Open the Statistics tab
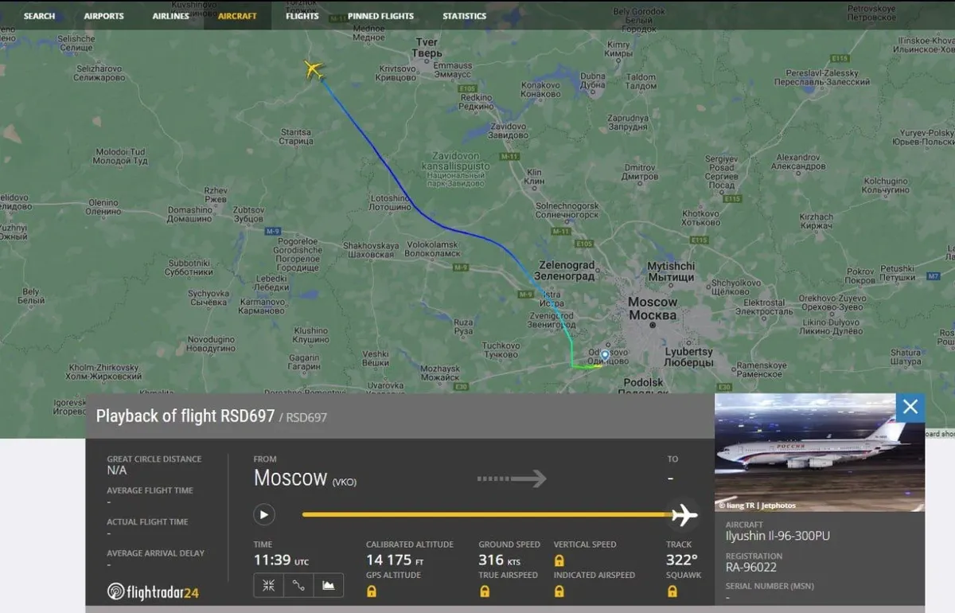This screenshot has width=955, height=613. 464,16
